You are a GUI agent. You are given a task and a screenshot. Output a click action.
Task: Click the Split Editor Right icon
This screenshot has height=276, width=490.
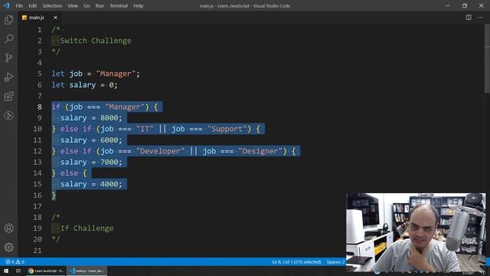(x=469, y=18)
